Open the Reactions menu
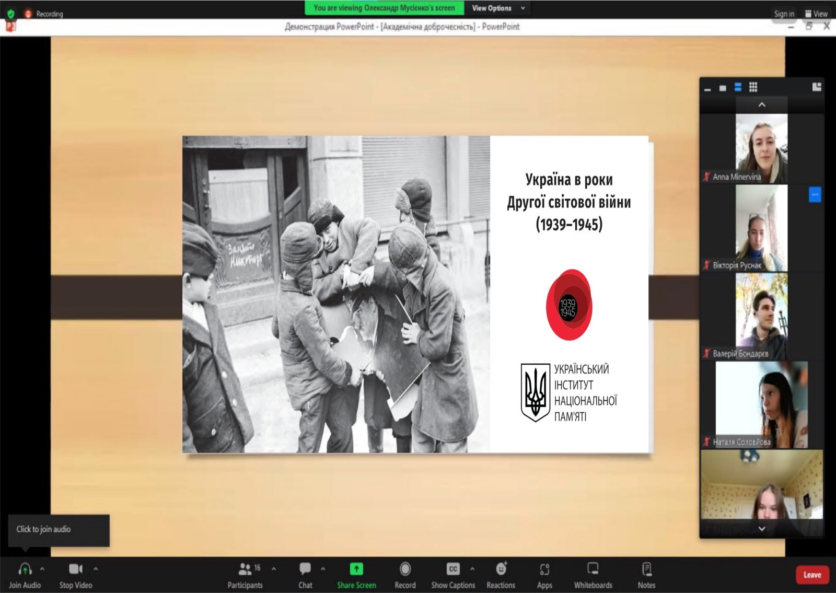 tap(501, 575)
